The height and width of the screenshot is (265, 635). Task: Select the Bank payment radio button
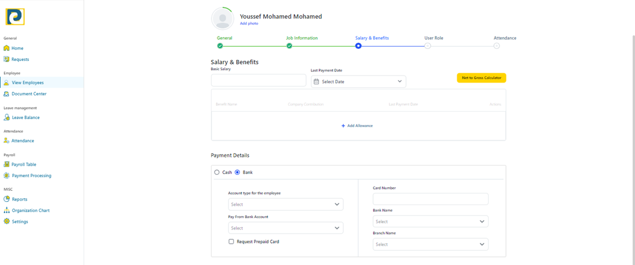[x=237, y=173]
